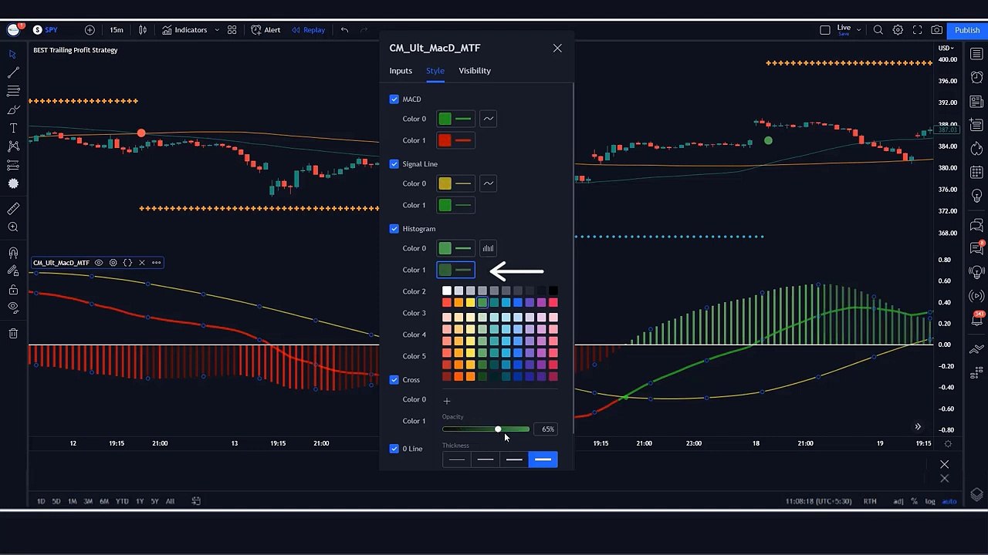Open the forecasting and measurement tools

point(13,165)
